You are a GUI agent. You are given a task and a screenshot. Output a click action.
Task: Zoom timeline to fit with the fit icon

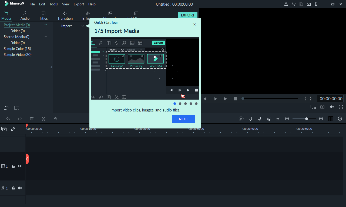tap(278, 118)
